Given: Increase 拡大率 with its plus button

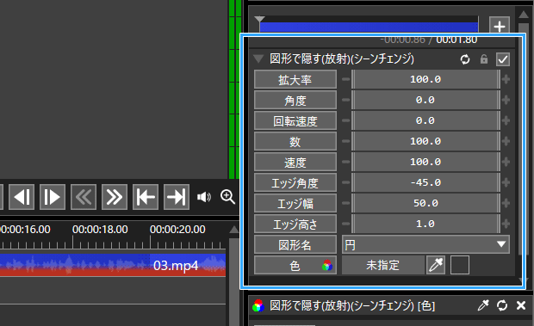Looking at the screenshot, I should click(x=506, y=79).
